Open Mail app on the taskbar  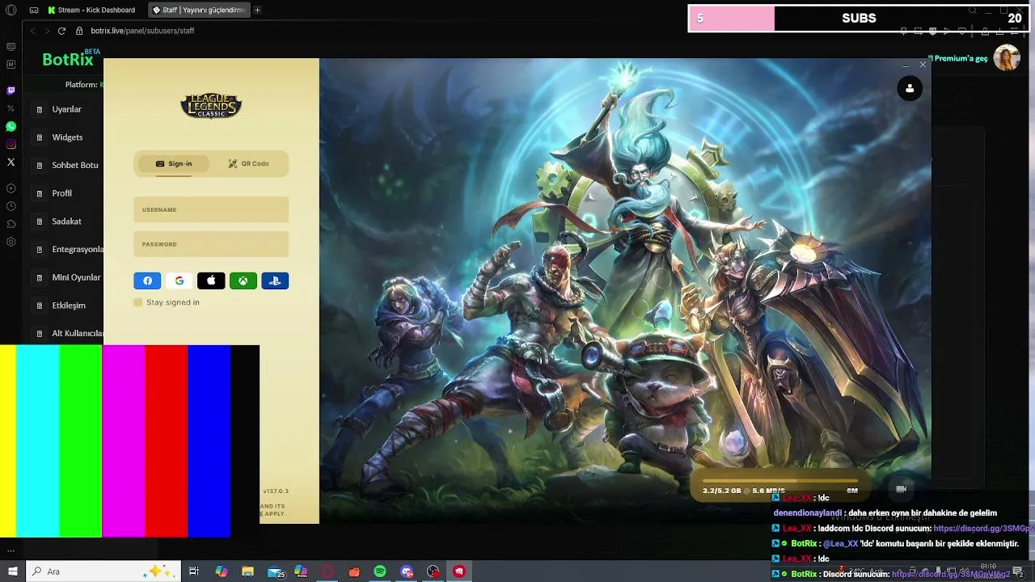click(x=276, y=571)
